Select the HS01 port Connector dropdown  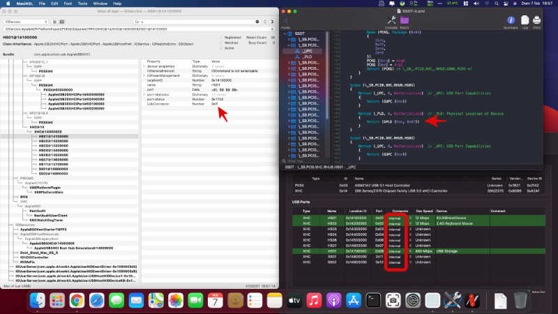395,218
